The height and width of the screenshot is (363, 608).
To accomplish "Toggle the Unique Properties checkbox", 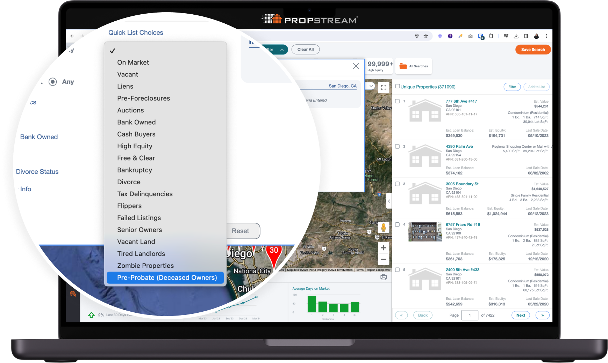I will (x=398, y=86).
